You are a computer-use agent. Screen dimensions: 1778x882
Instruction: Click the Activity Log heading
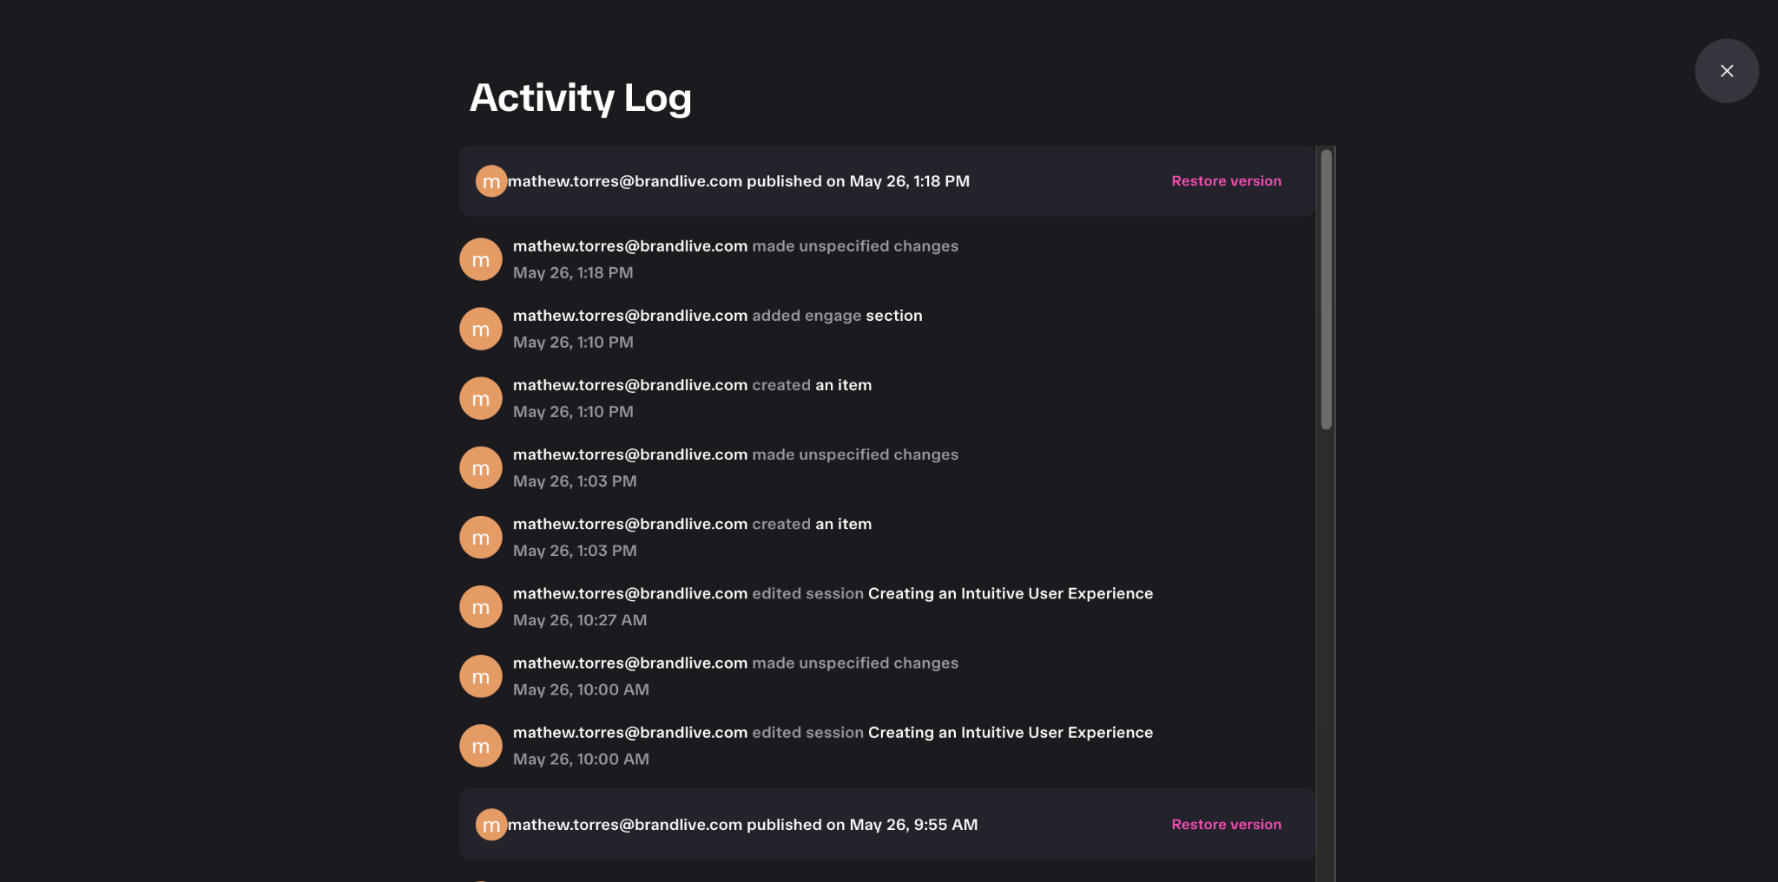click(581, 98)
